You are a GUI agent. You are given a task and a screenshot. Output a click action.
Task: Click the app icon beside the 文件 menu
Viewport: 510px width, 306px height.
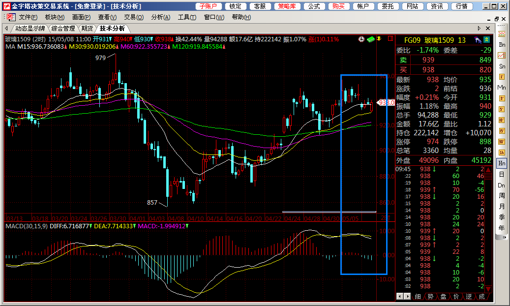click(11, 17)
